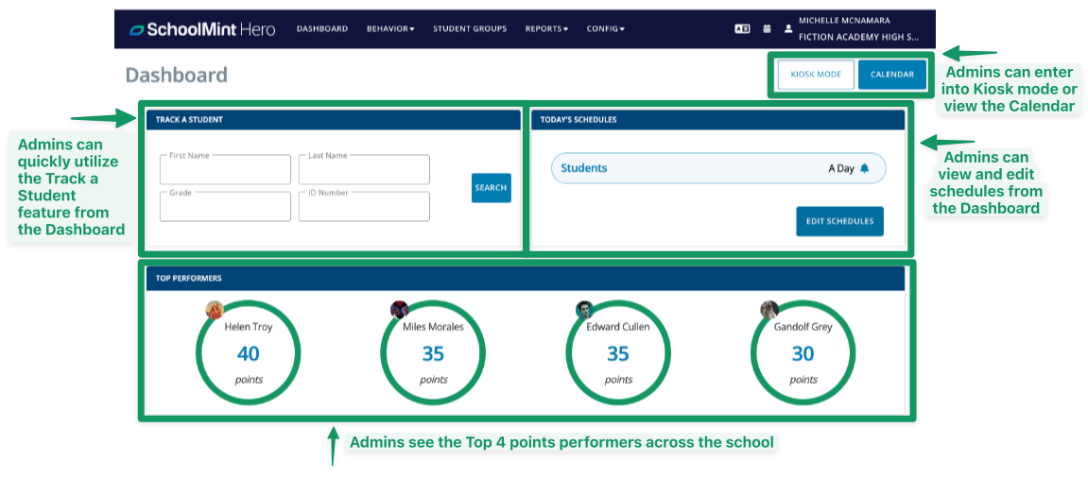Open the calendar icon in top navbar
The width and height of the screenshot is (1088, 479).
pos(767,28)
